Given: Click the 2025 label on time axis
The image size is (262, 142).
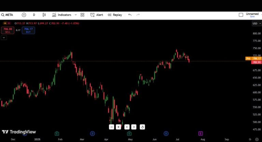Looking at the screenshot, I should 37,139.
